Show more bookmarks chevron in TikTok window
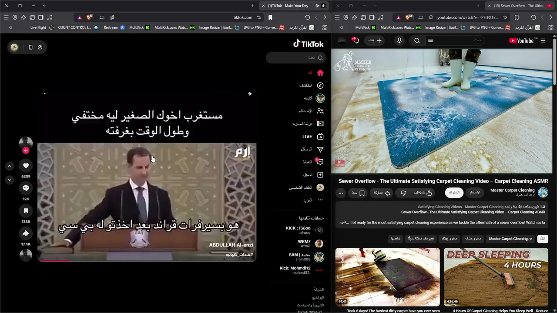 10,27
